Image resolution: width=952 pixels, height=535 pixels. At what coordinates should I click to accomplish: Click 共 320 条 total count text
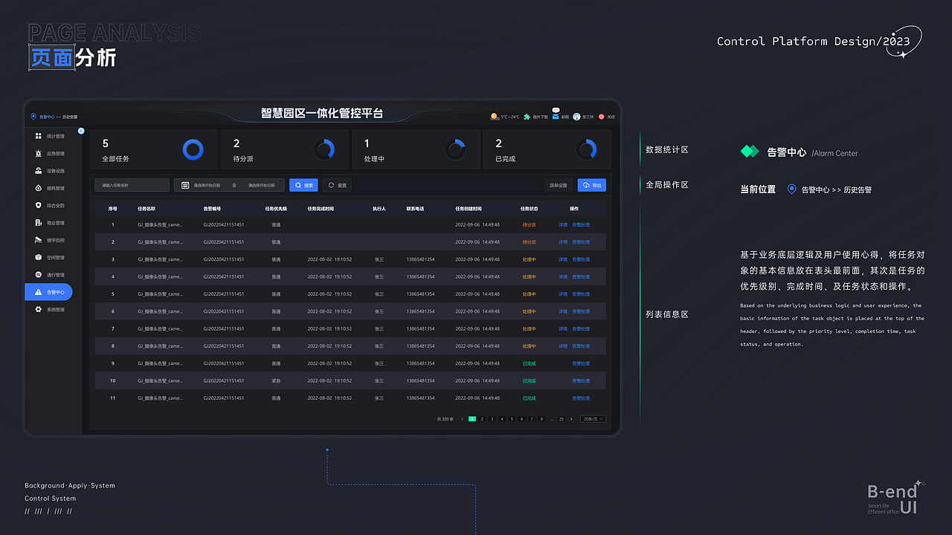(446, 419)
